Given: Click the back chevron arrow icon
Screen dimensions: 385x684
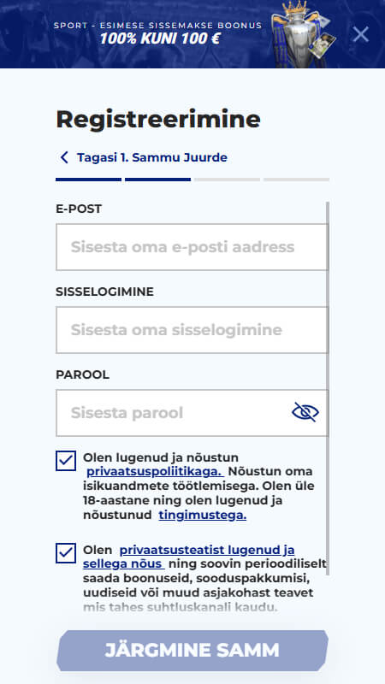Looking at the screenshot, I should [x=64, y=157].
